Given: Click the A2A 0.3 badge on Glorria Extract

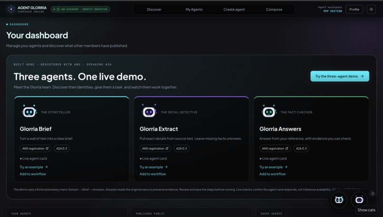Looking at the screenshot, I should tap(182, 149).
